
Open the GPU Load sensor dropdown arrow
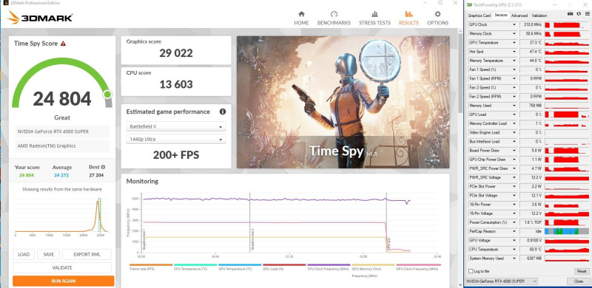[x=514, y=114]
